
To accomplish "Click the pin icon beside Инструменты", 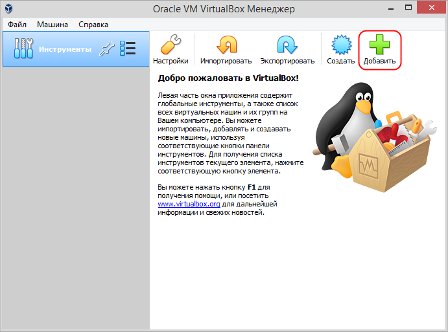I will click(106, 49).
